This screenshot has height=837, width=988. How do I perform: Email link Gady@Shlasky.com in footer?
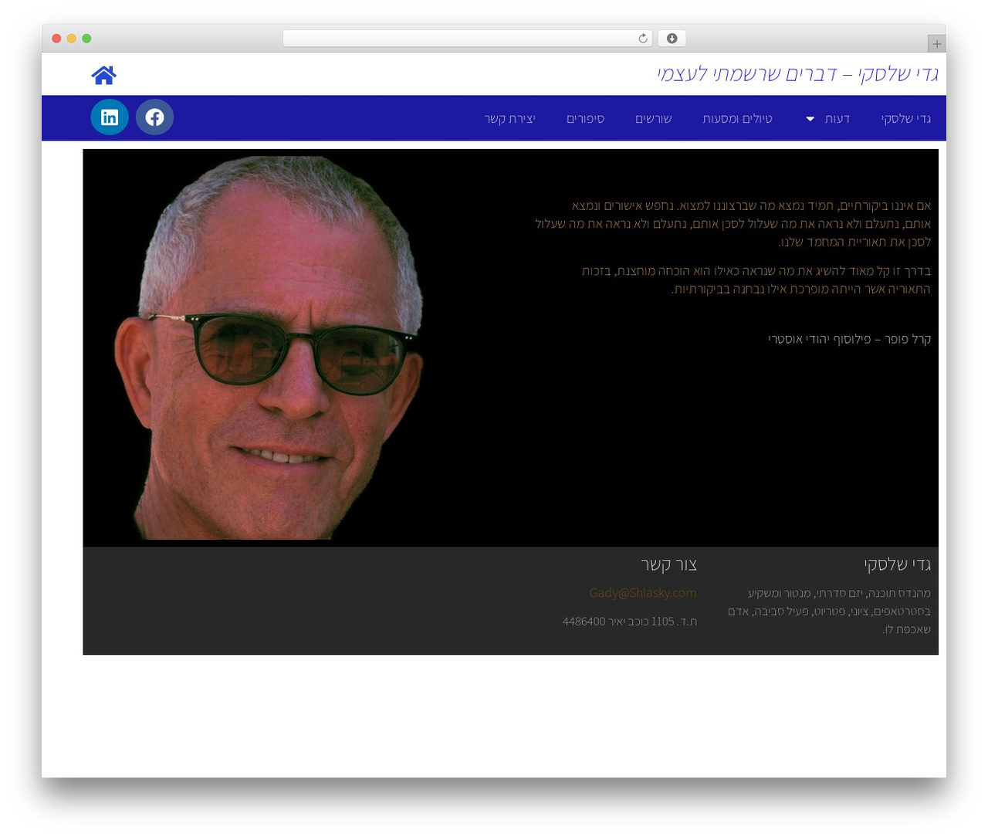tap(643, 593)
